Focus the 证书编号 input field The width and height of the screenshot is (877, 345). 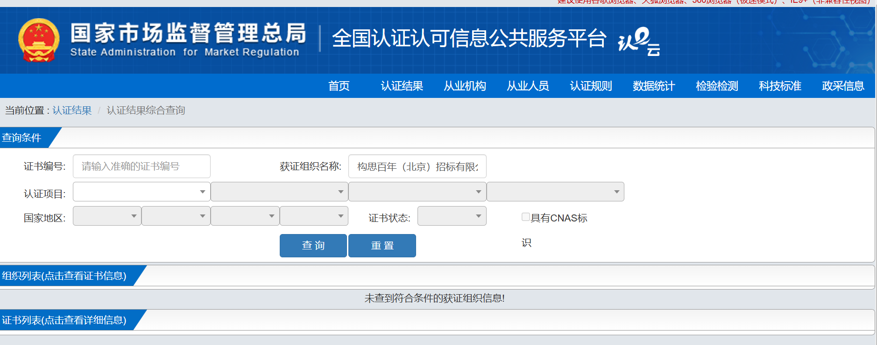pos(141,166)
